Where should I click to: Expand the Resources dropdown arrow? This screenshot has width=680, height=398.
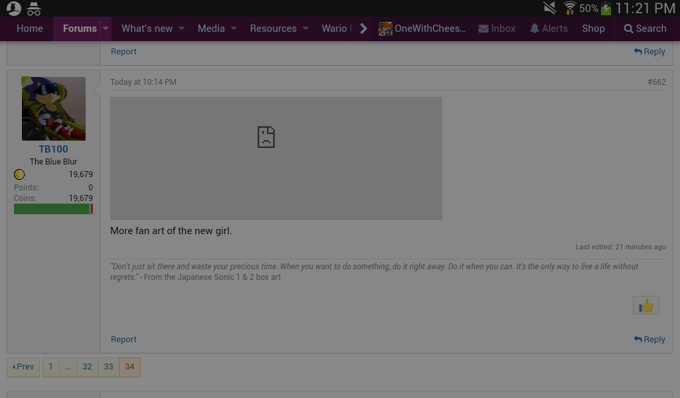coord(305,29)
